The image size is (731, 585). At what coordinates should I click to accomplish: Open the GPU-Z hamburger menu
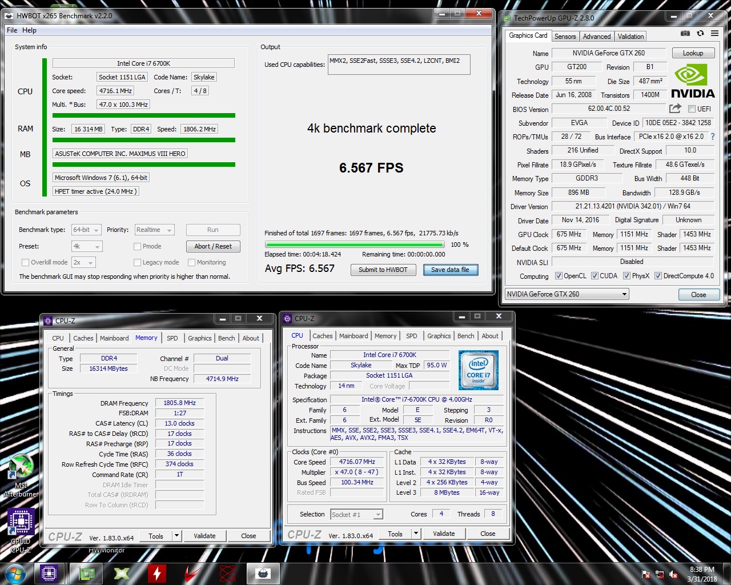pos(714,34)
